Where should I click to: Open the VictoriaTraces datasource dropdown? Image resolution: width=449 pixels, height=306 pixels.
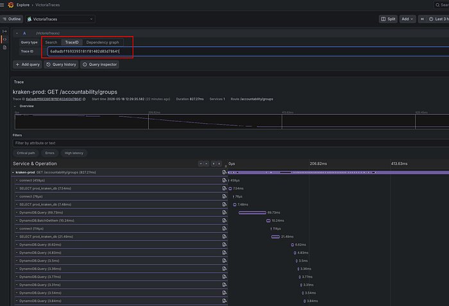point(60,19)
